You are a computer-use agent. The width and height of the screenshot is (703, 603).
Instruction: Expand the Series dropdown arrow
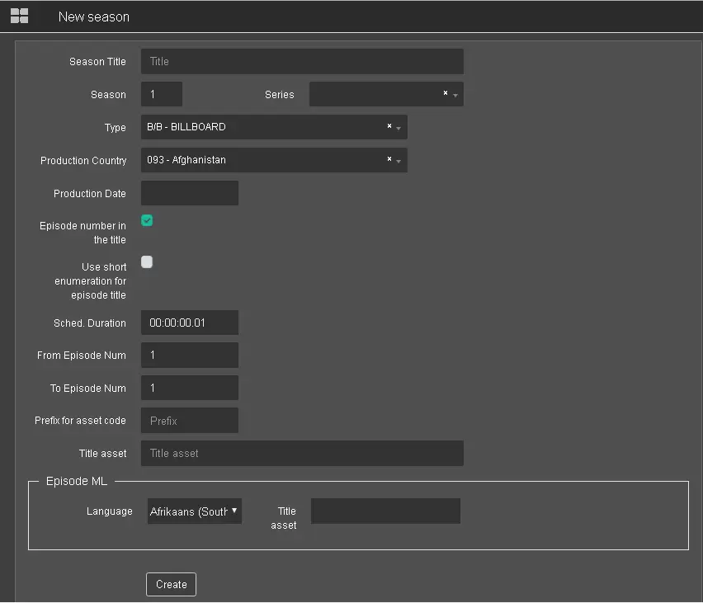coord(455,95)
